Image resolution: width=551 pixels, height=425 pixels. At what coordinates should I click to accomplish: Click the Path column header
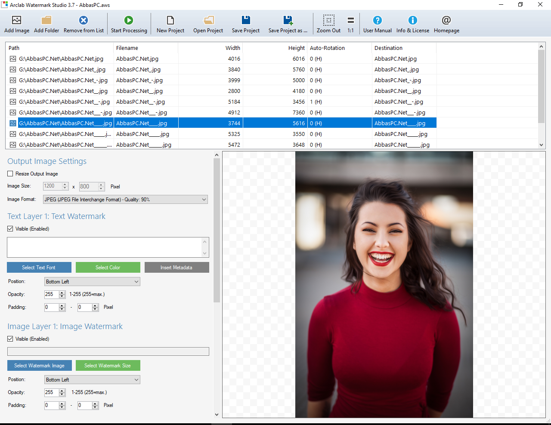(59, 48)
